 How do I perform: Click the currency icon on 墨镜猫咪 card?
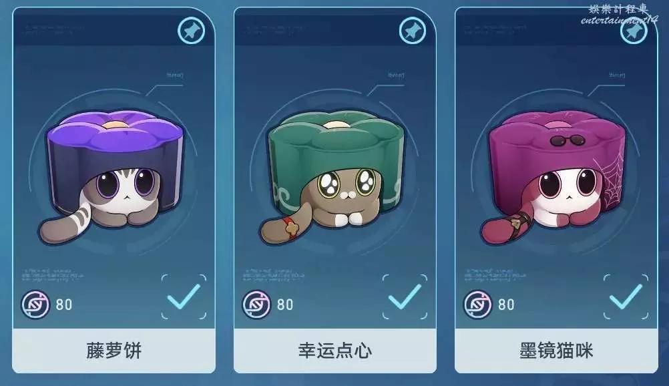coord(477,305)
